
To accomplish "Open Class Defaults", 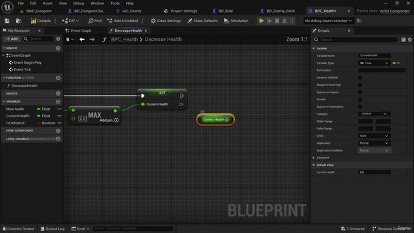I will (x=202, y=21).
